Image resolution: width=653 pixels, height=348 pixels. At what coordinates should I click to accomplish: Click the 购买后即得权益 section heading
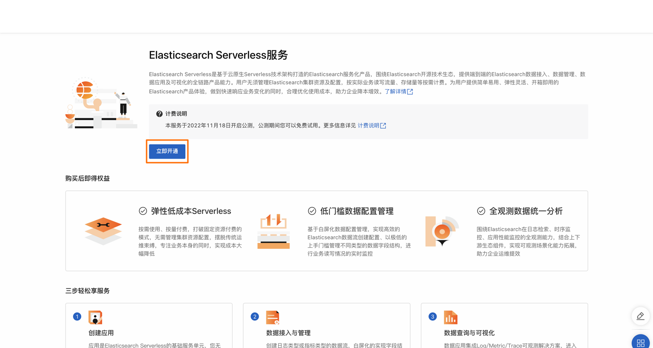(88, 179)
